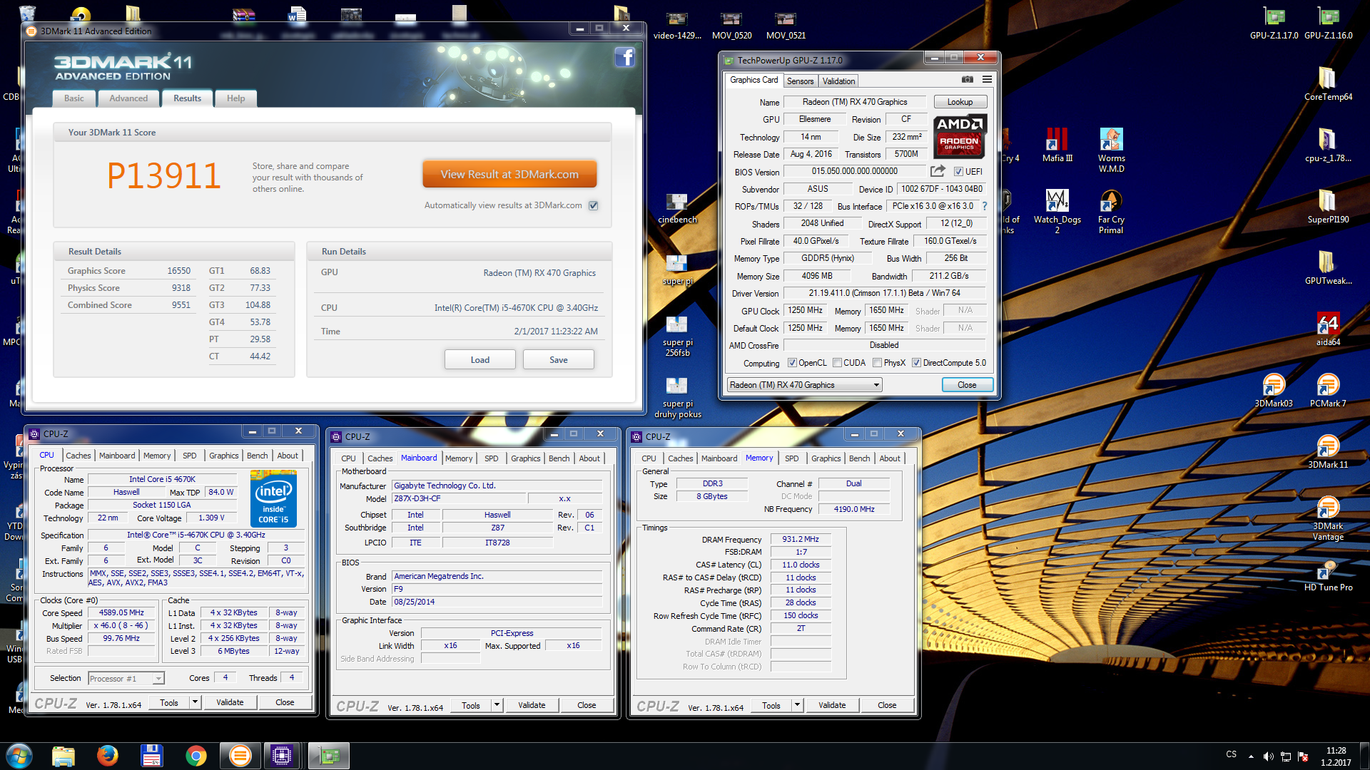Switch to Validation tab in GPU-Z
The height and width of the screenshot is (770, 1370).
tap(838, 81)
